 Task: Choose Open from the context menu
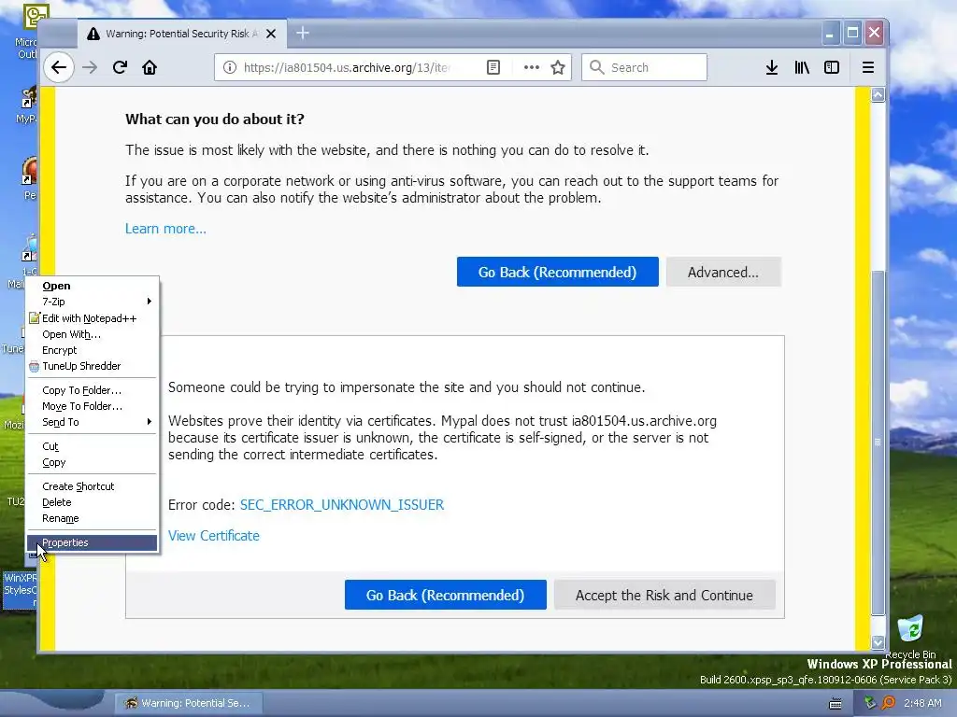pos(93,286)
